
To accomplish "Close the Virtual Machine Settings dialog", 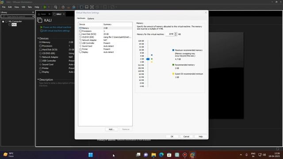I will click(x=206, y=13).
